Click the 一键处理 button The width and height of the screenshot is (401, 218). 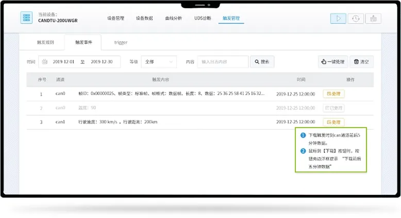coord(332,61)
